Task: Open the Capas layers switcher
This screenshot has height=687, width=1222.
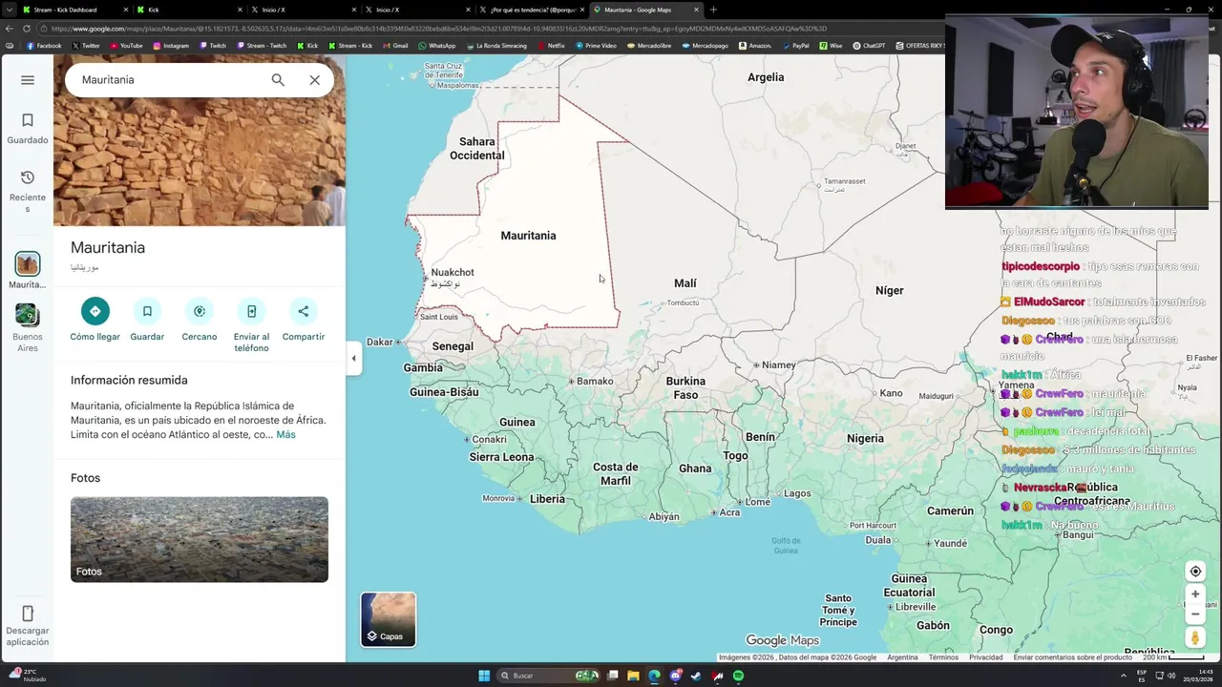Action: pyautogui.click(x=389, y=619)
